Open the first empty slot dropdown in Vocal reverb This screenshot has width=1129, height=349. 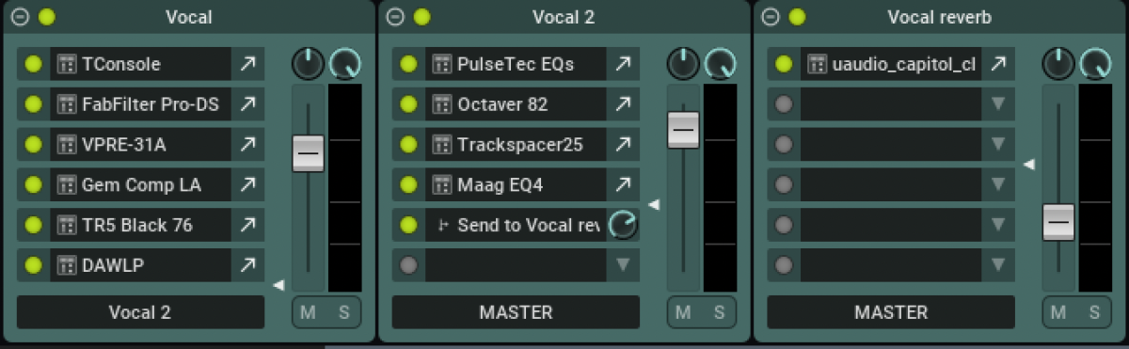click(x=998, y=104)
